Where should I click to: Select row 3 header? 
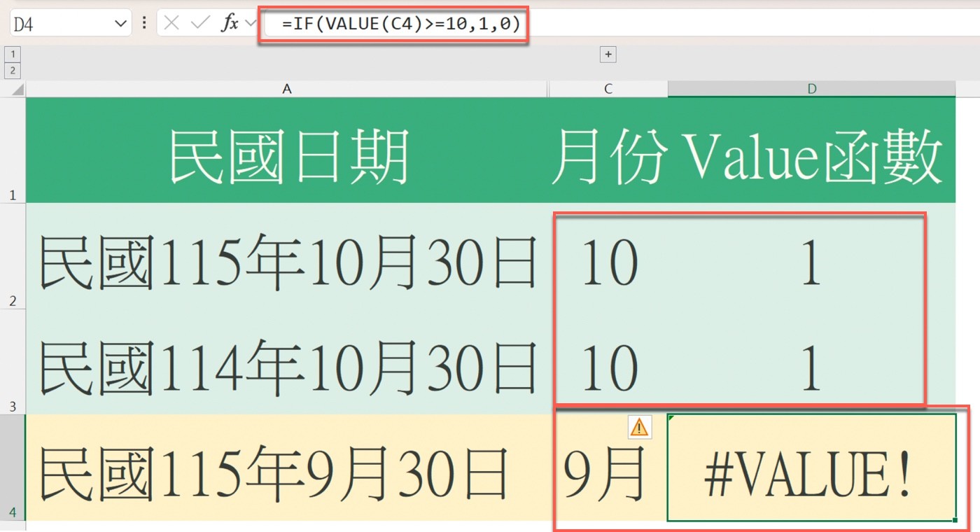click(x=13, y=362)
